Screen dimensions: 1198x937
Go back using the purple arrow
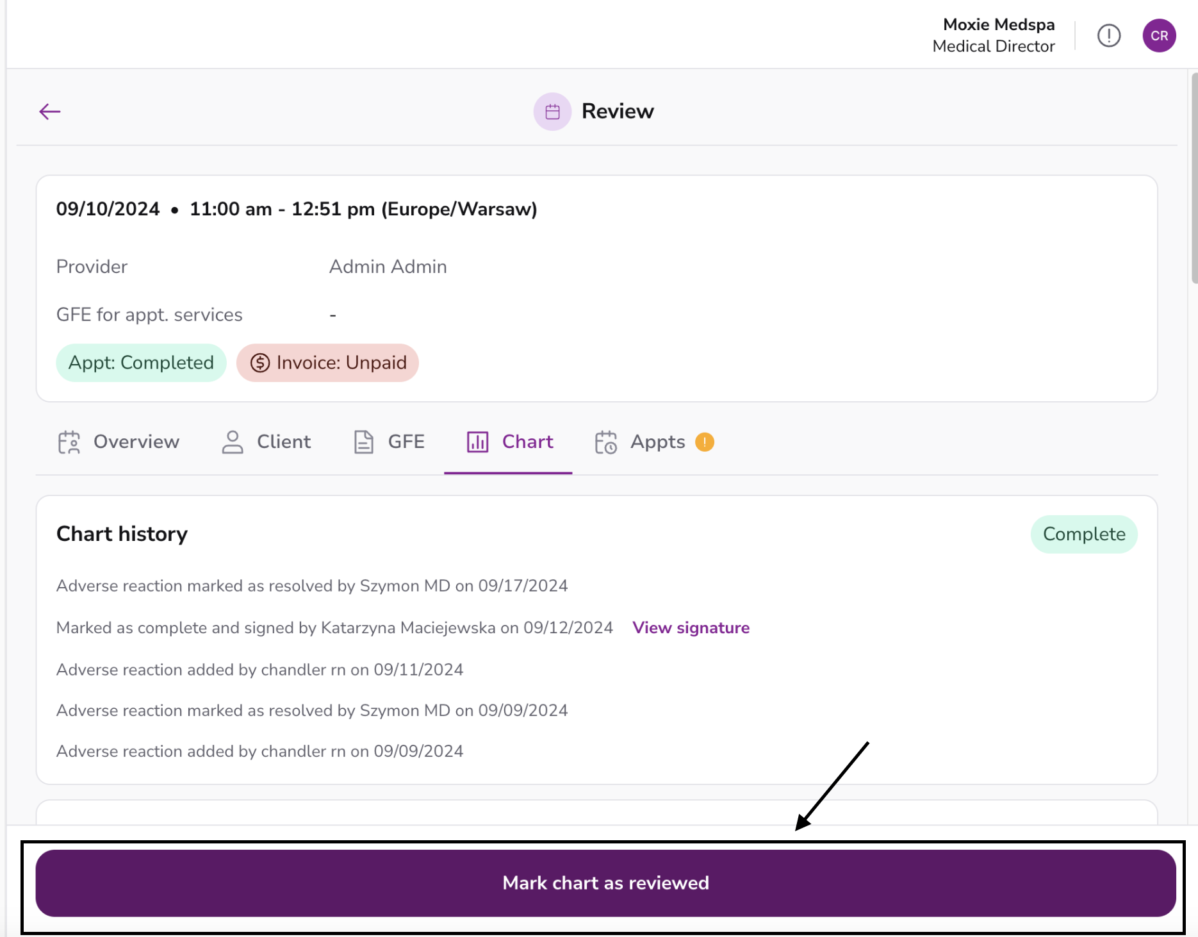click(x=50, y=112)
